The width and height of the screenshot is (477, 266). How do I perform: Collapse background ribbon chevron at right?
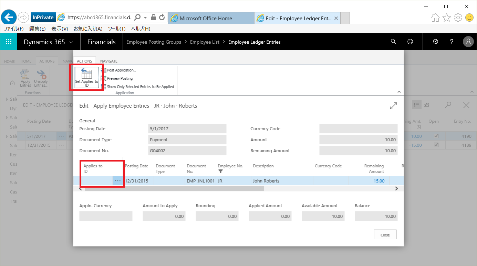pyautogui.click(x=472, y=92)
